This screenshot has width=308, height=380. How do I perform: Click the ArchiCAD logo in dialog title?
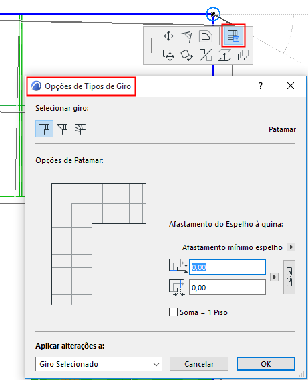(x=37, y=86)
